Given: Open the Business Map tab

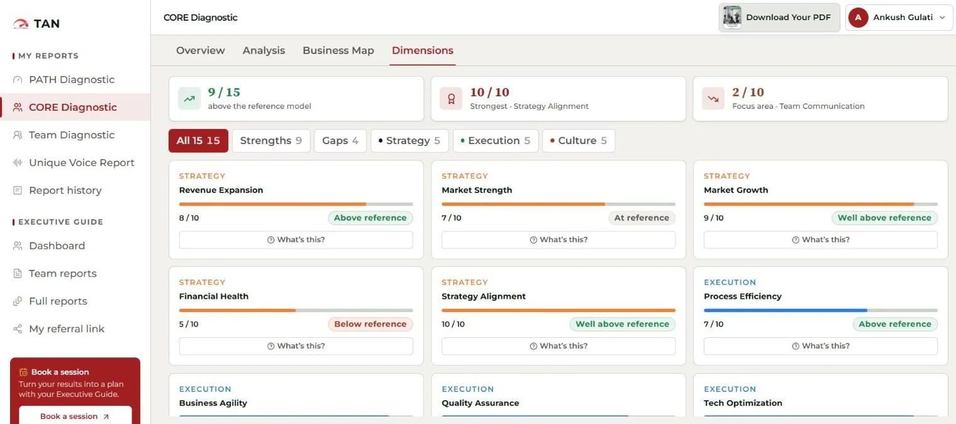Looking at the screenshot, I should tap(338, 50).
